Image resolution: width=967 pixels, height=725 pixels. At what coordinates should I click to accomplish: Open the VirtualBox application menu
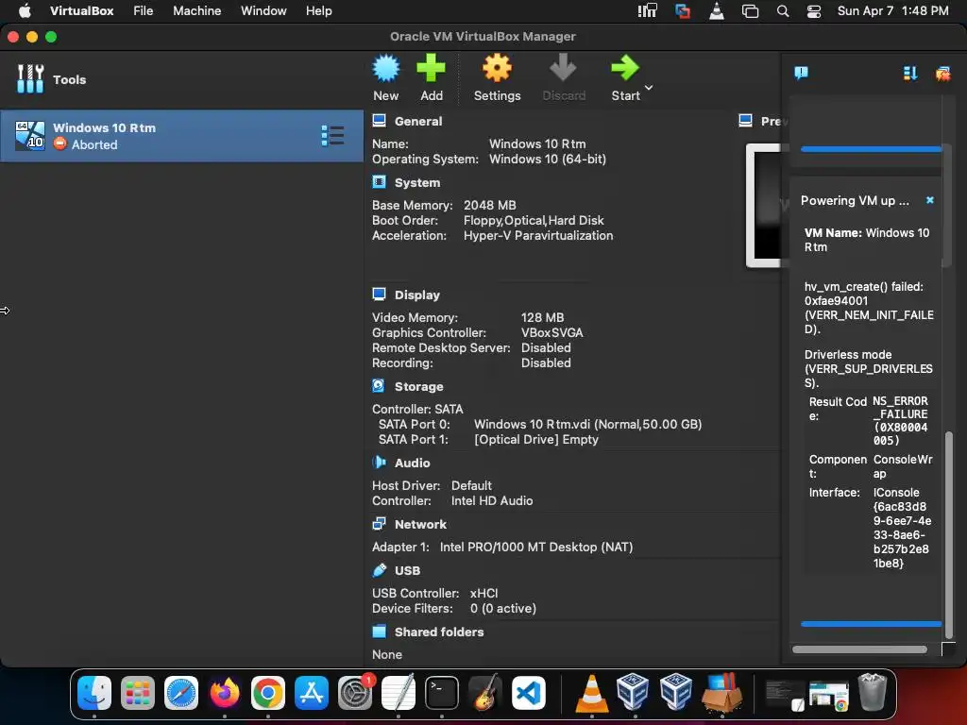coord(81,10)
